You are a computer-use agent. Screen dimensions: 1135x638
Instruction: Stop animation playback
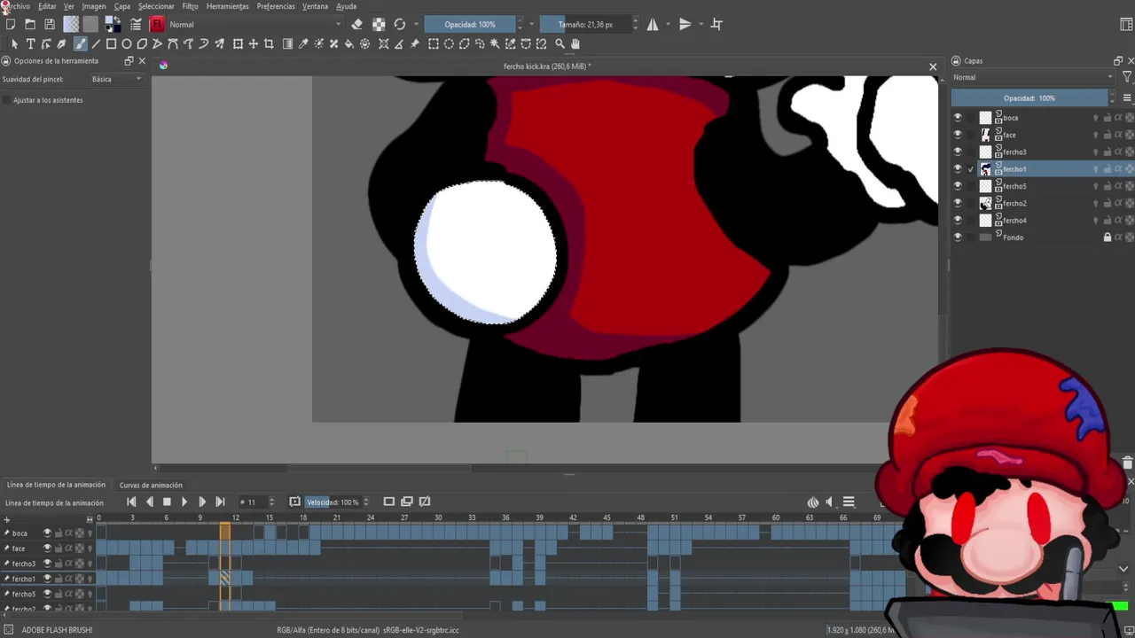tap(167, 502)
